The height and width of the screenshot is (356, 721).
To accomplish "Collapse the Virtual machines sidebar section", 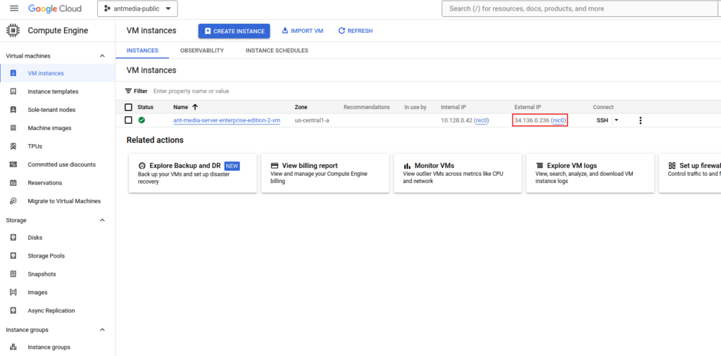I will tap(102, 56).
